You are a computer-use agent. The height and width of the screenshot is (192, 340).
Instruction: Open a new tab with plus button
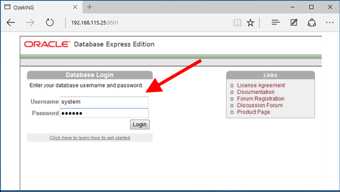89,7
